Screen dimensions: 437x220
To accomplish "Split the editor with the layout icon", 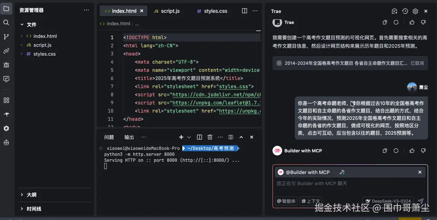I will click(245, 11).
